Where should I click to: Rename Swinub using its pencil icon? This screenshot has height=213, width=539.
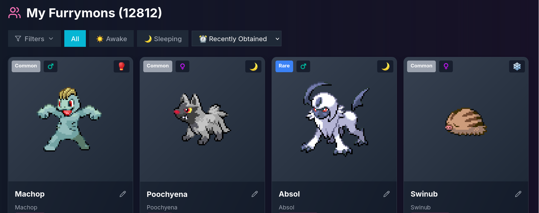click(x=518, y=194)
